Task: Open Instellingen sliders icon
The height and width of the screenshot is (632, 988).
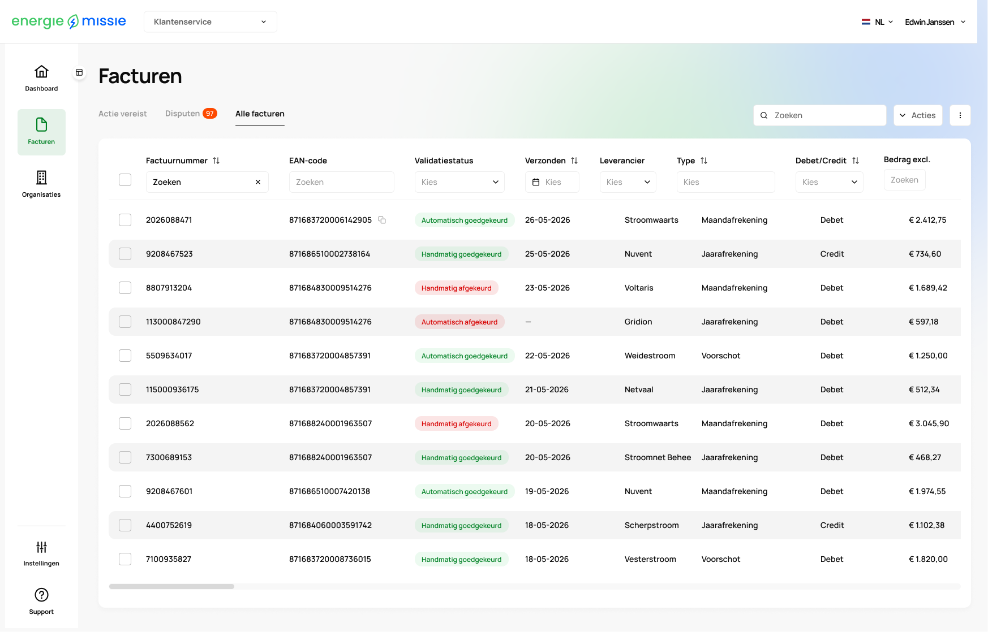Action: (41, 547)
